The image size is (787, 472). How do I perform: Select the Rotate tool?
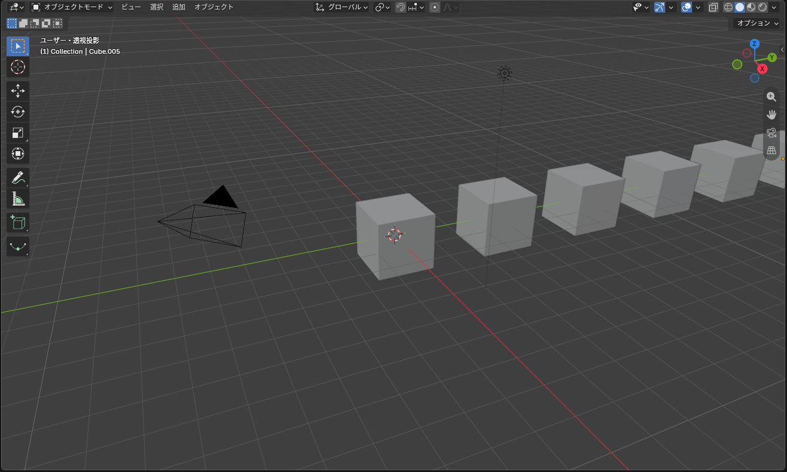click(18, 112)
